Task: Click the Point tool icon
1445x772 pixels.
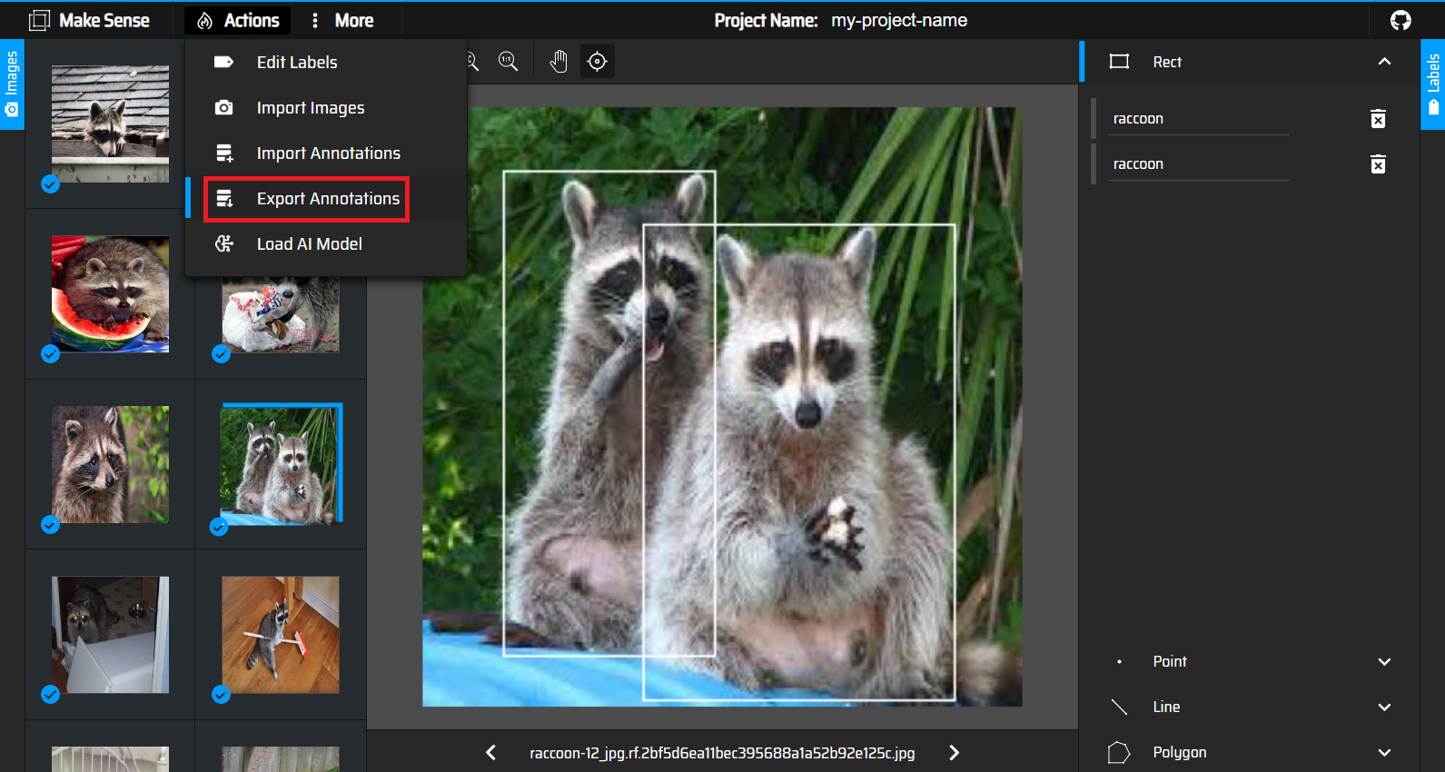Action: (1119, 661)
